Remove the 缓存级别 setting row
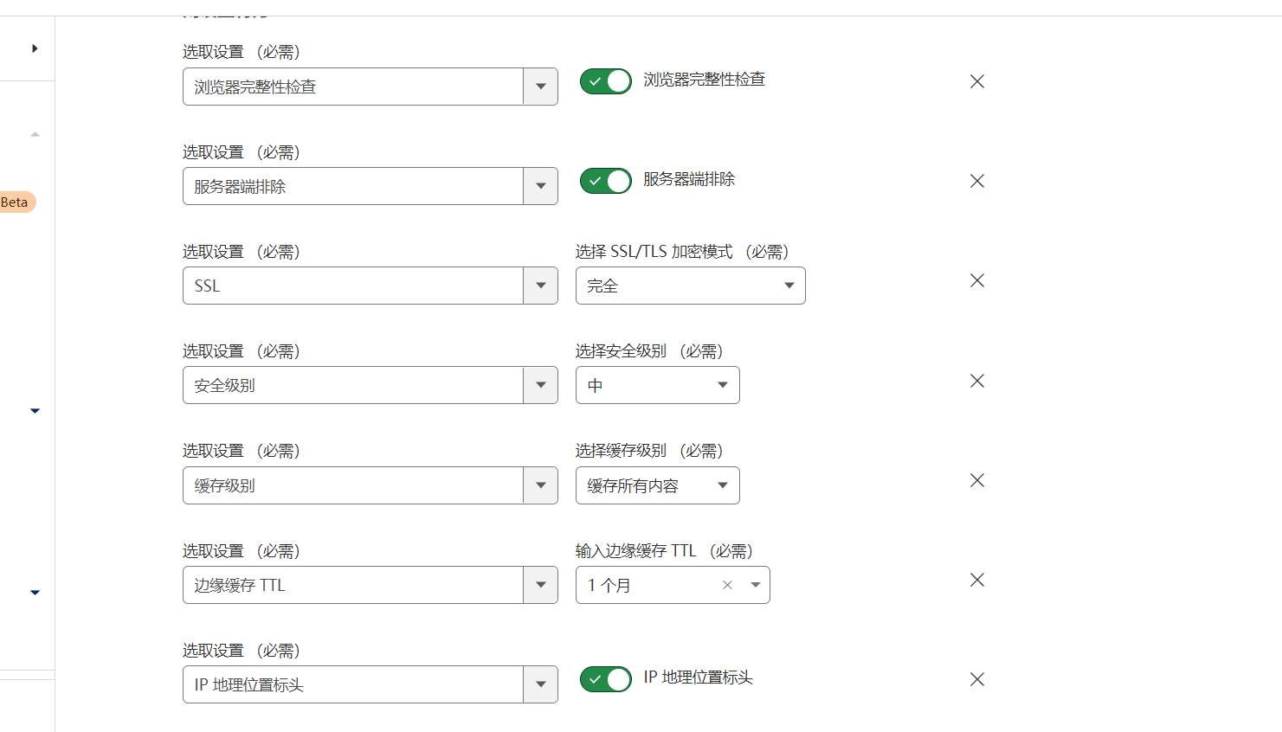The height and width of the screenshot is (732, 1282). click(x=977, y=480)
